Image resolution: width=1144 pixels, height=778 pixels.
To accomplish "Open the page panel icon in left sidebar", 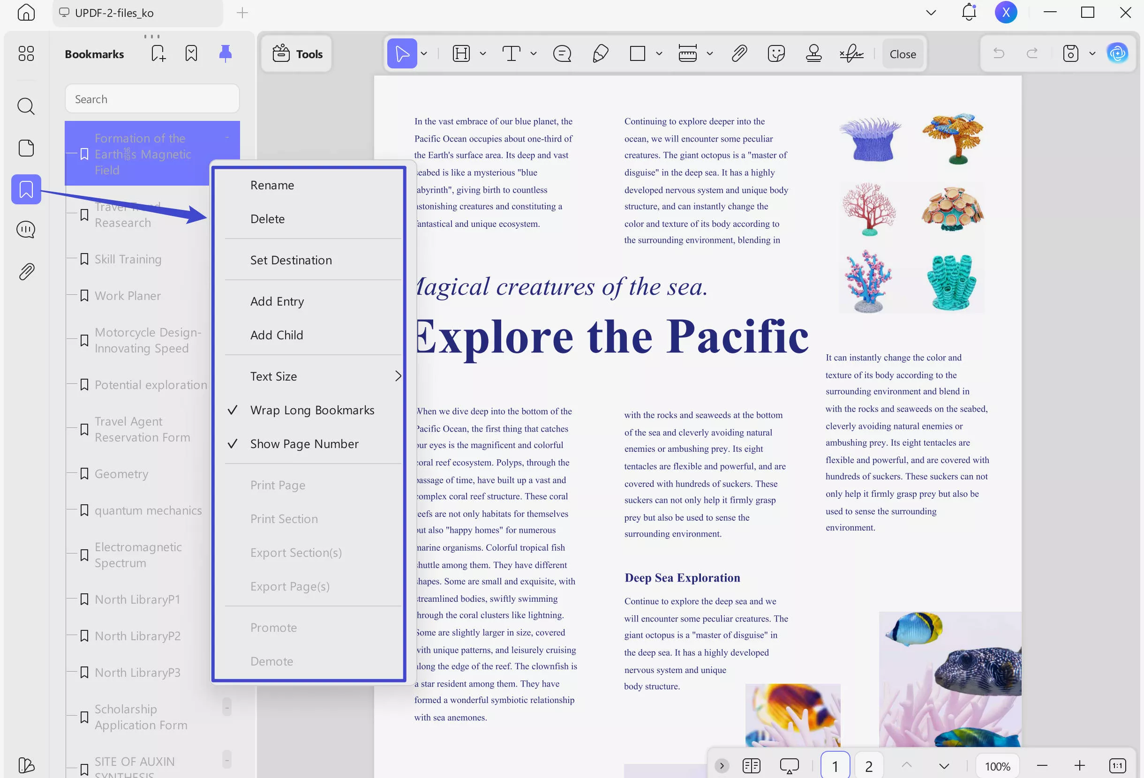I will (x=26, y=148).
